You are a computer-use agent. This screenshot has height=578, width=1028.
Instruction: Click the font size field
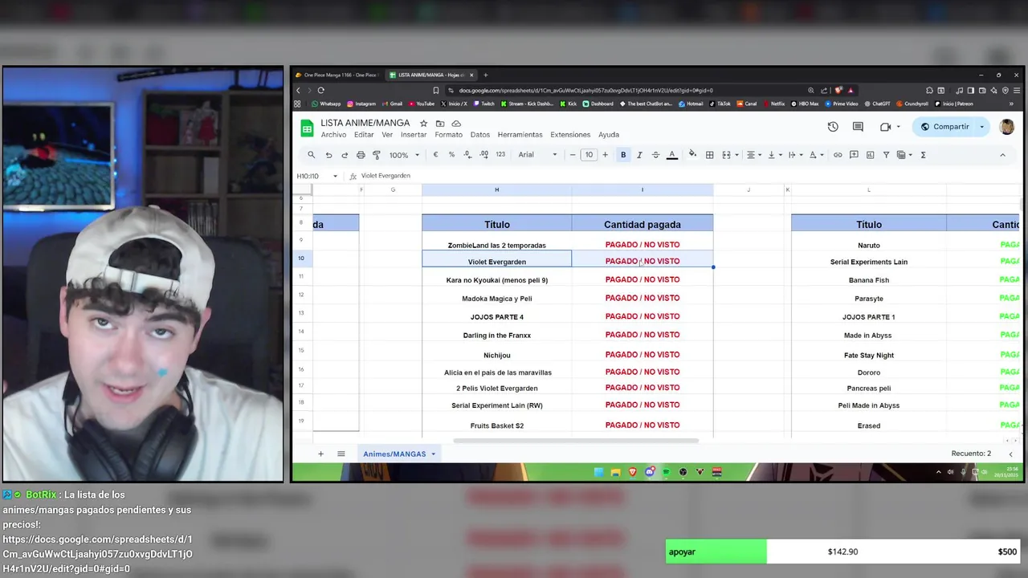[589, 155]
